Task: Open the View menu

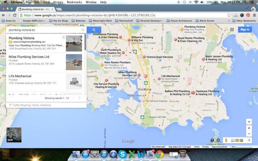Action: [46, 2]
